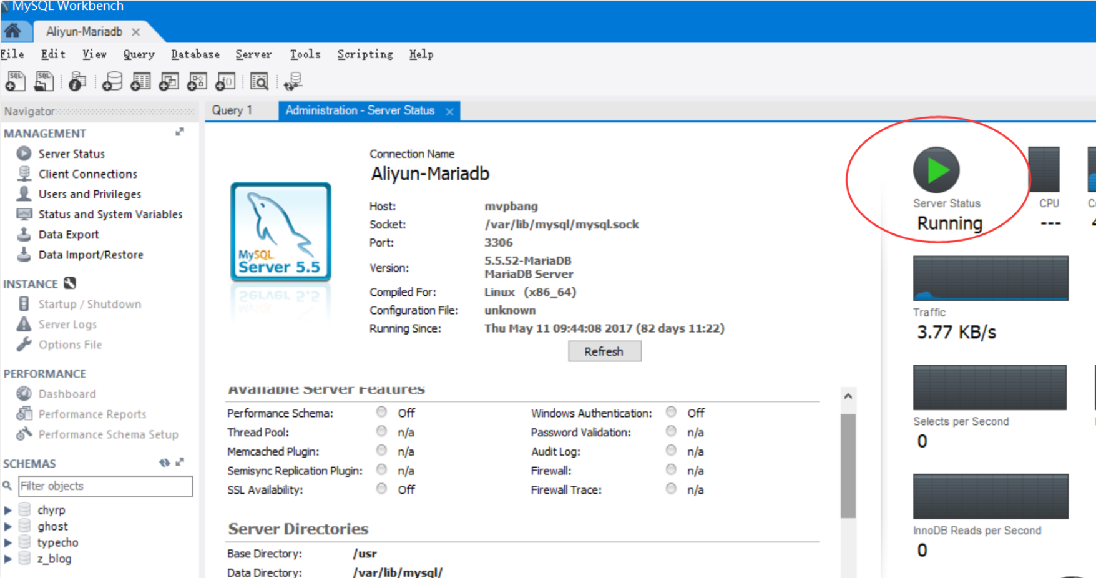Screen dimensions: 1096x578
Task: Expand the typecho schema
Action: [8, 542]
